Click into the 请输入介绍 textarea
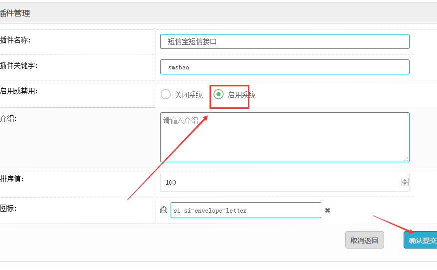Image resolution: width=437 pixels, height=270 pixels. tap(284, 137)
